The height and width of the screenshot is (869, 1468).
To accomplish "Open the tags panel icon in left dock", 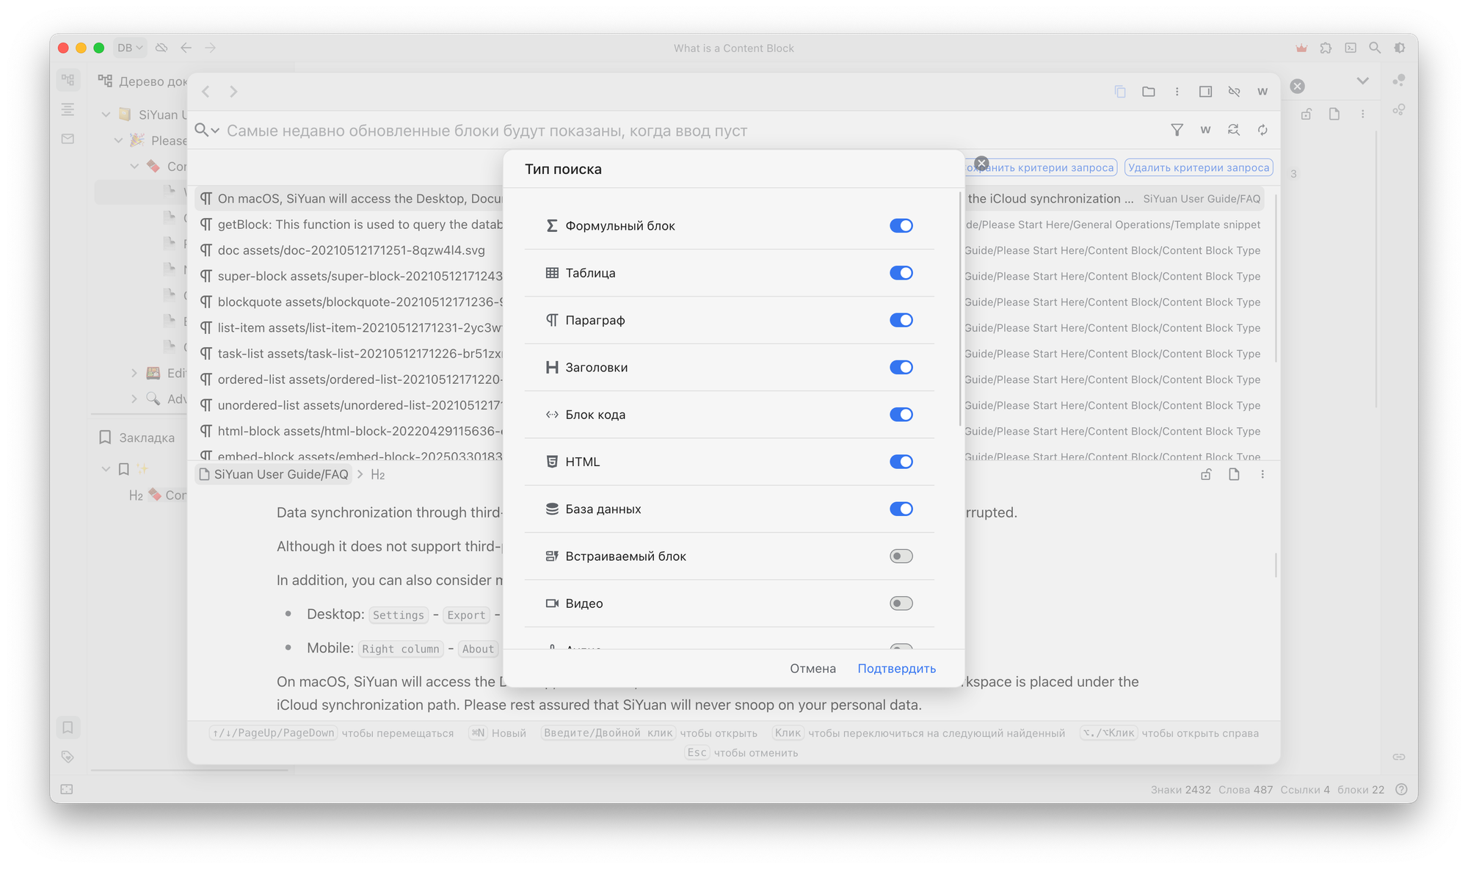I will [68, 757].
